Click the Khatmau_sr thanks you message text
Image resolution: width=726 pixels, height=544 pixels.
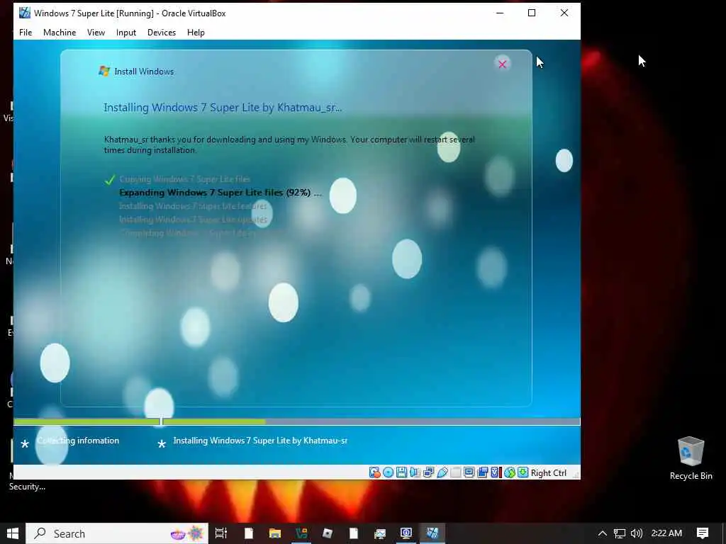(289, 144)
